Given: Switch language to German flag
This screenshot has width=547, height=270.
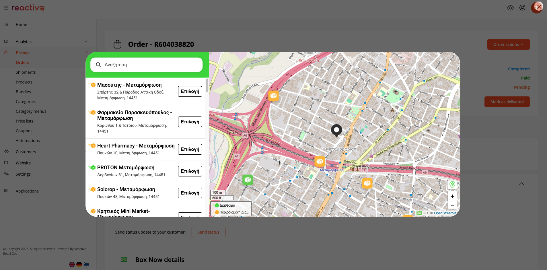Looking at the screenshot, I should 79,265.
